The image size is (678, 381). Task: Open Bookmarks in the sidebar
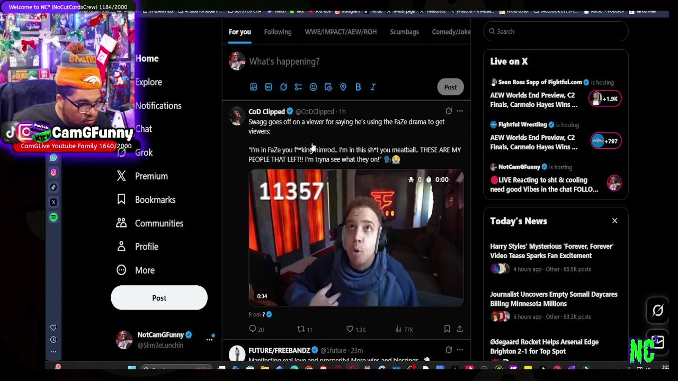(x=146, y=199)
